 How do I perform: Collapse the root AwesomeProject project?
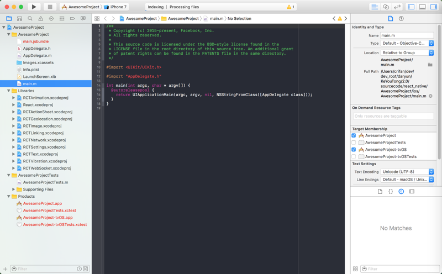(4, 27)
